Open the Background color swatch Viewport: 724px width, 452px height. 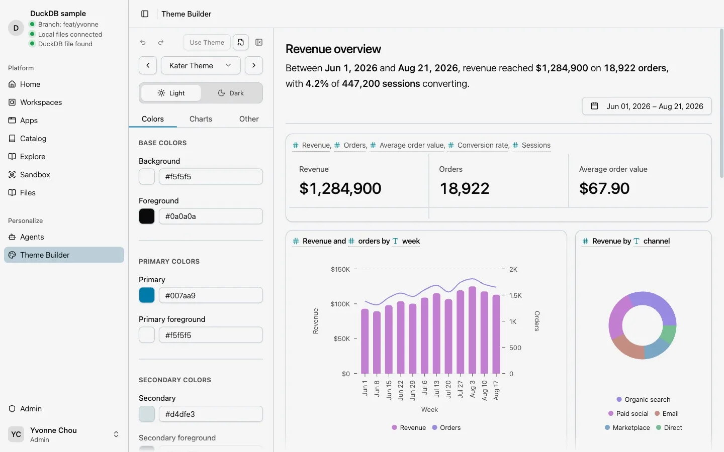[147, 177]
